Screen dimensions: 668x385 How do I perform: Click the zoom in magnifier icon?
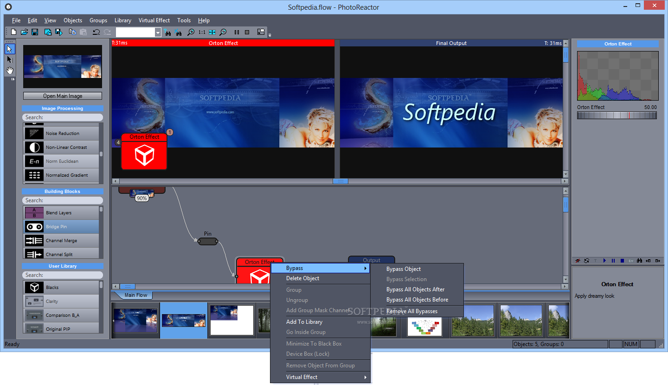pos(191,32)
